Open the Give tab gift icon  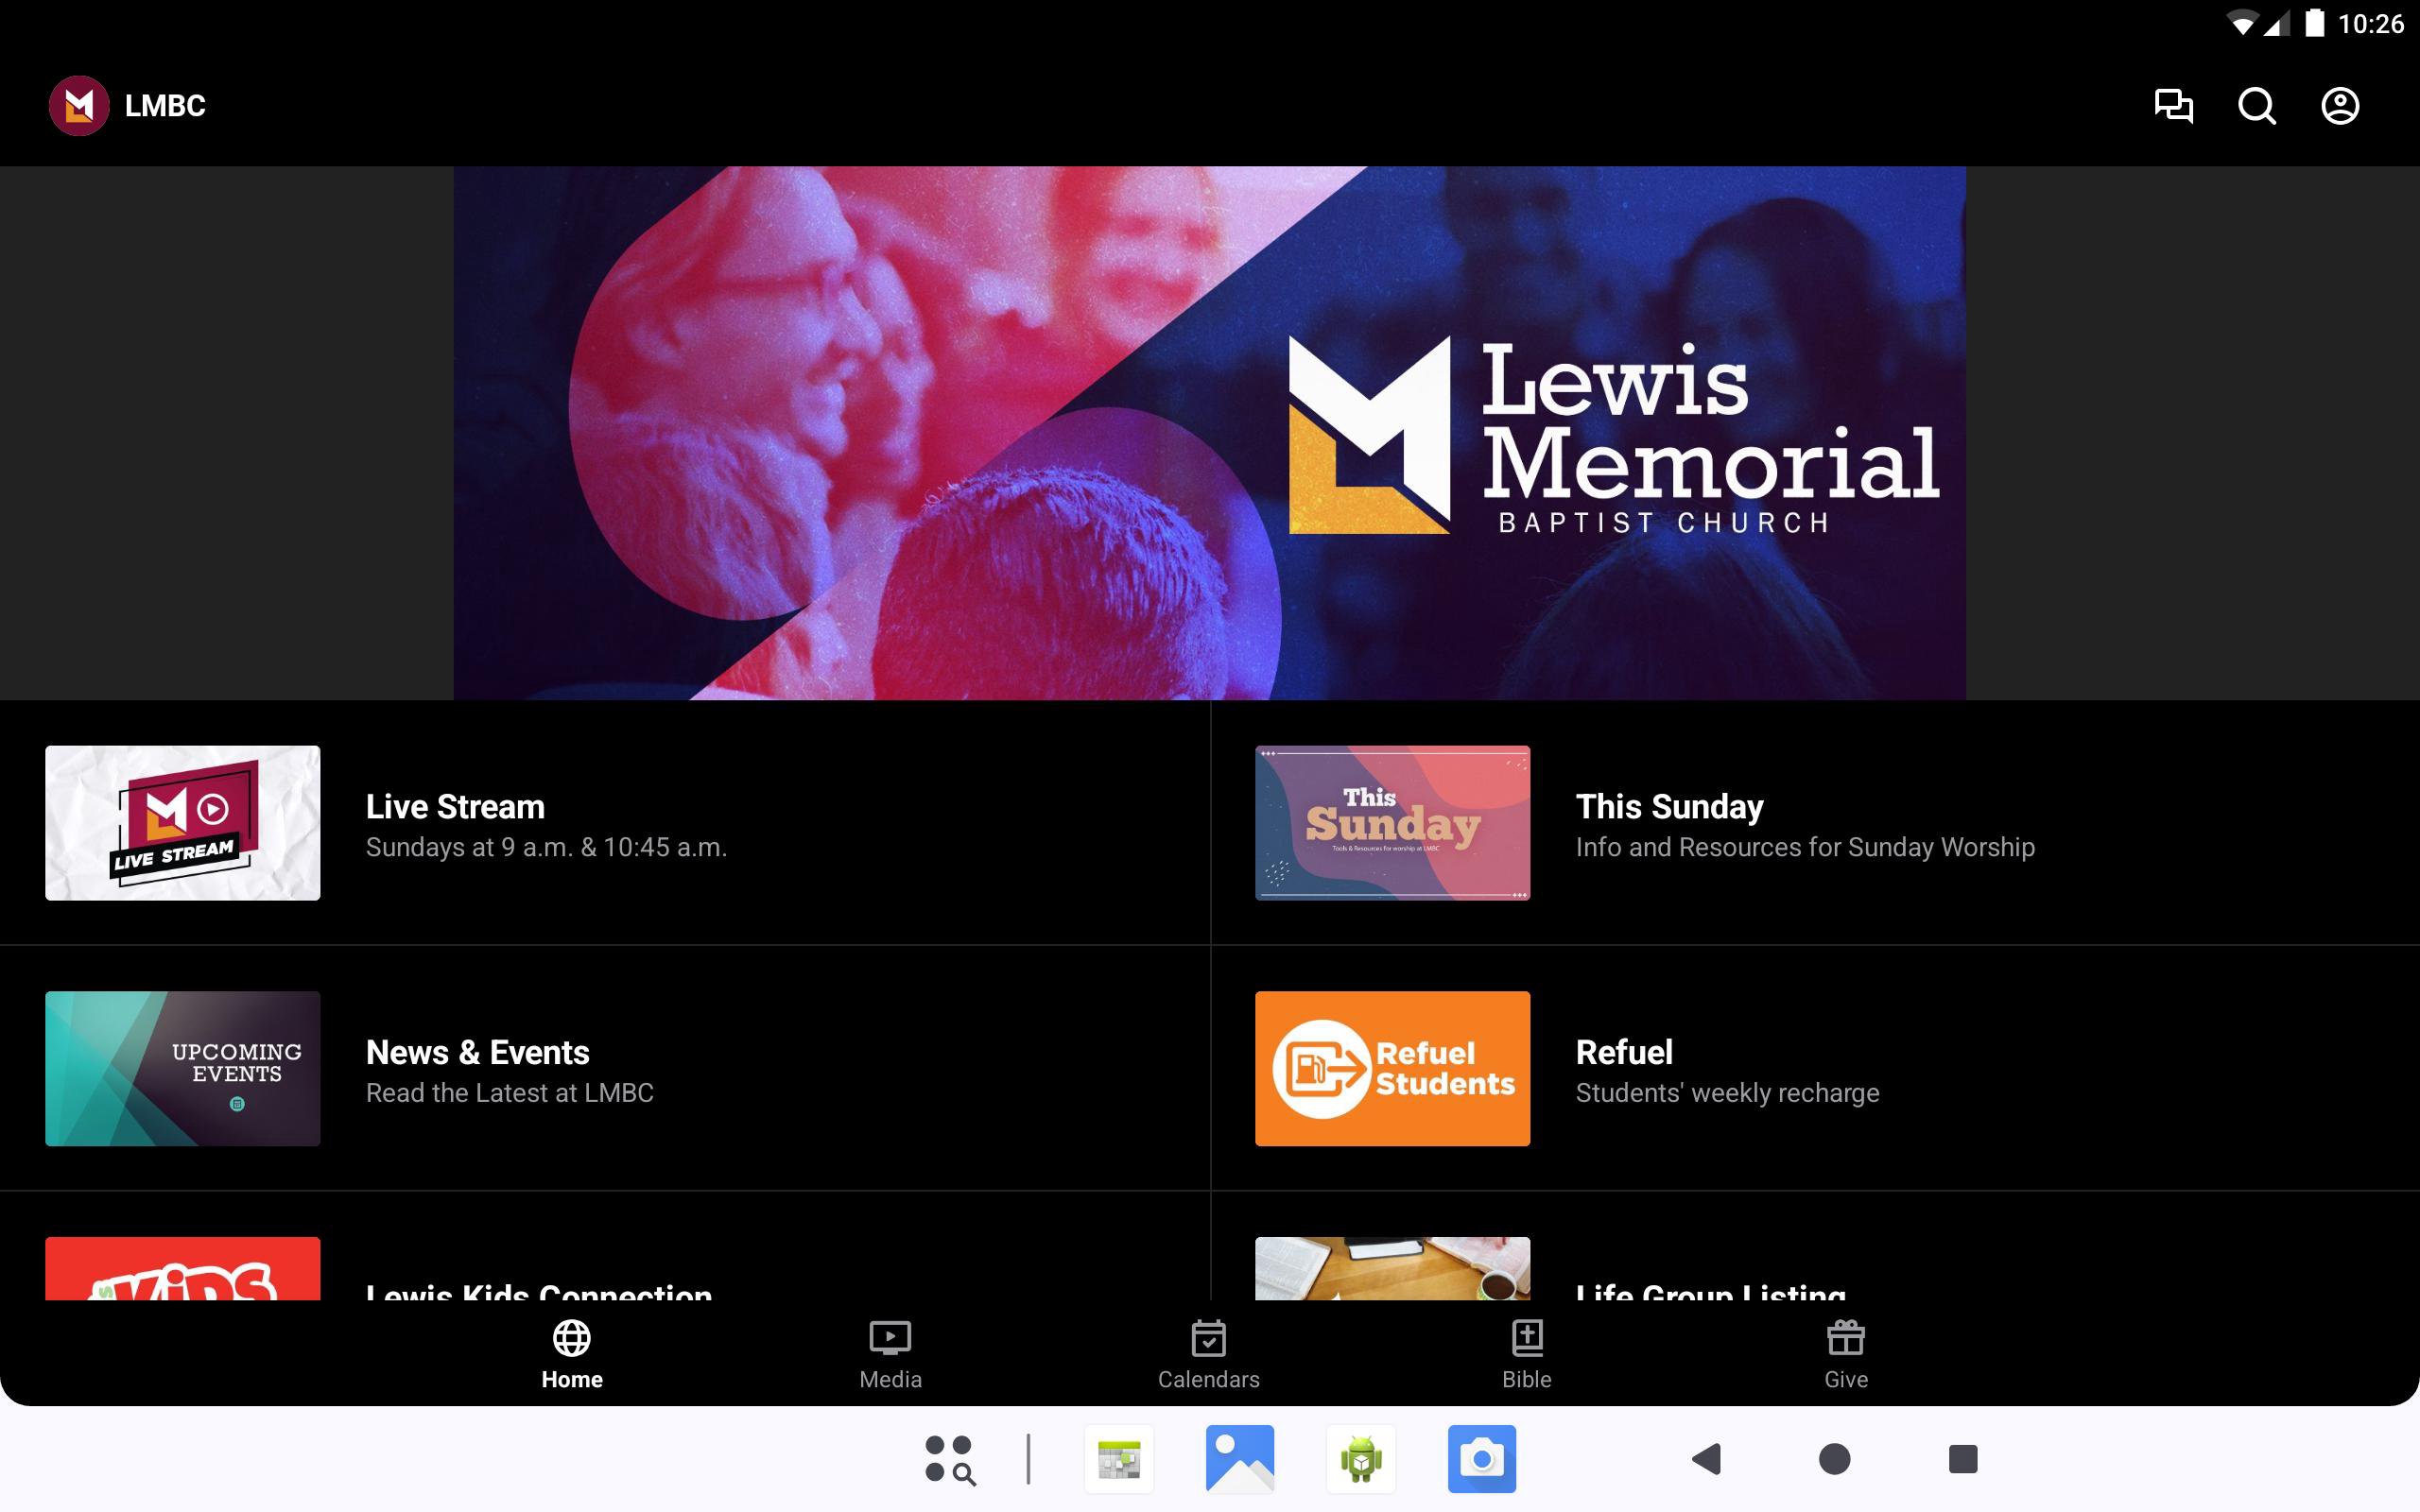click(x=1845, y=1339)
